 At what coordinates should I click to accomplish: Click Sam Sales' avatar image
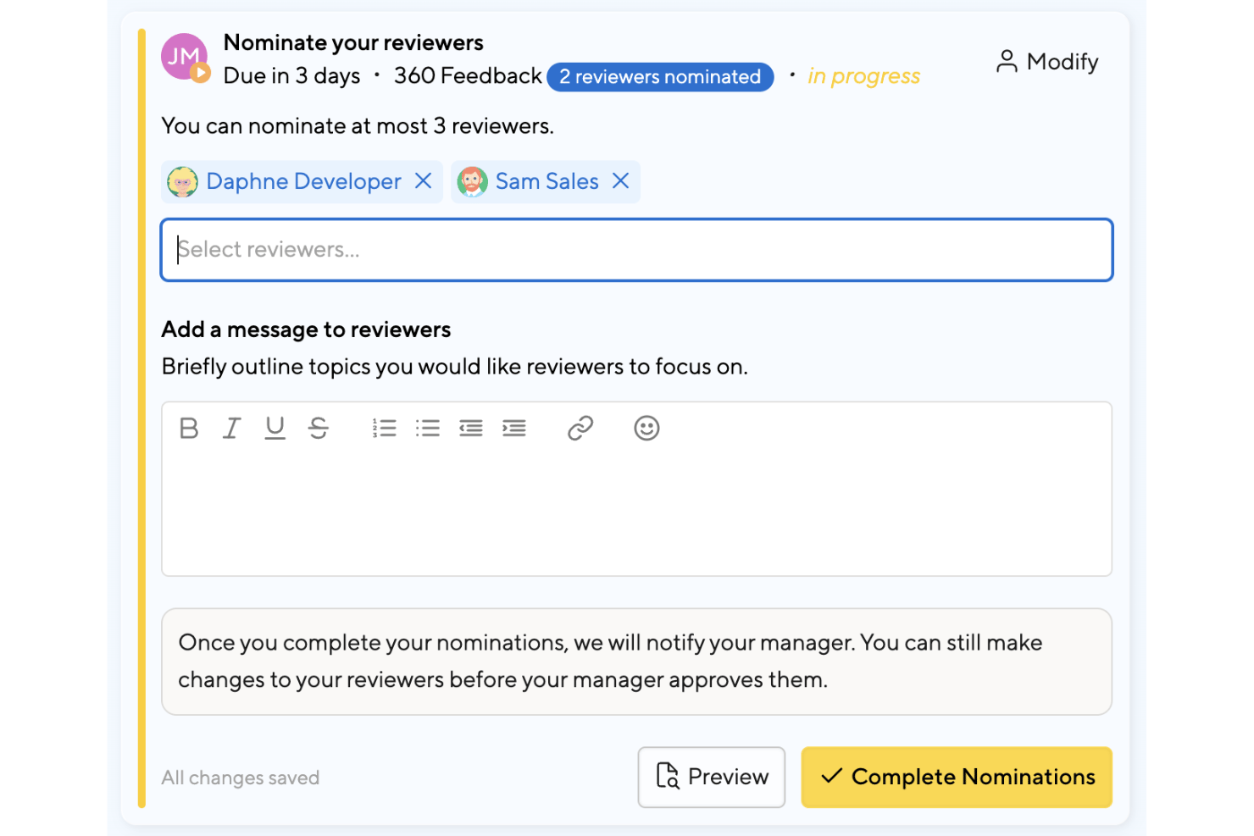coord(472,181)
